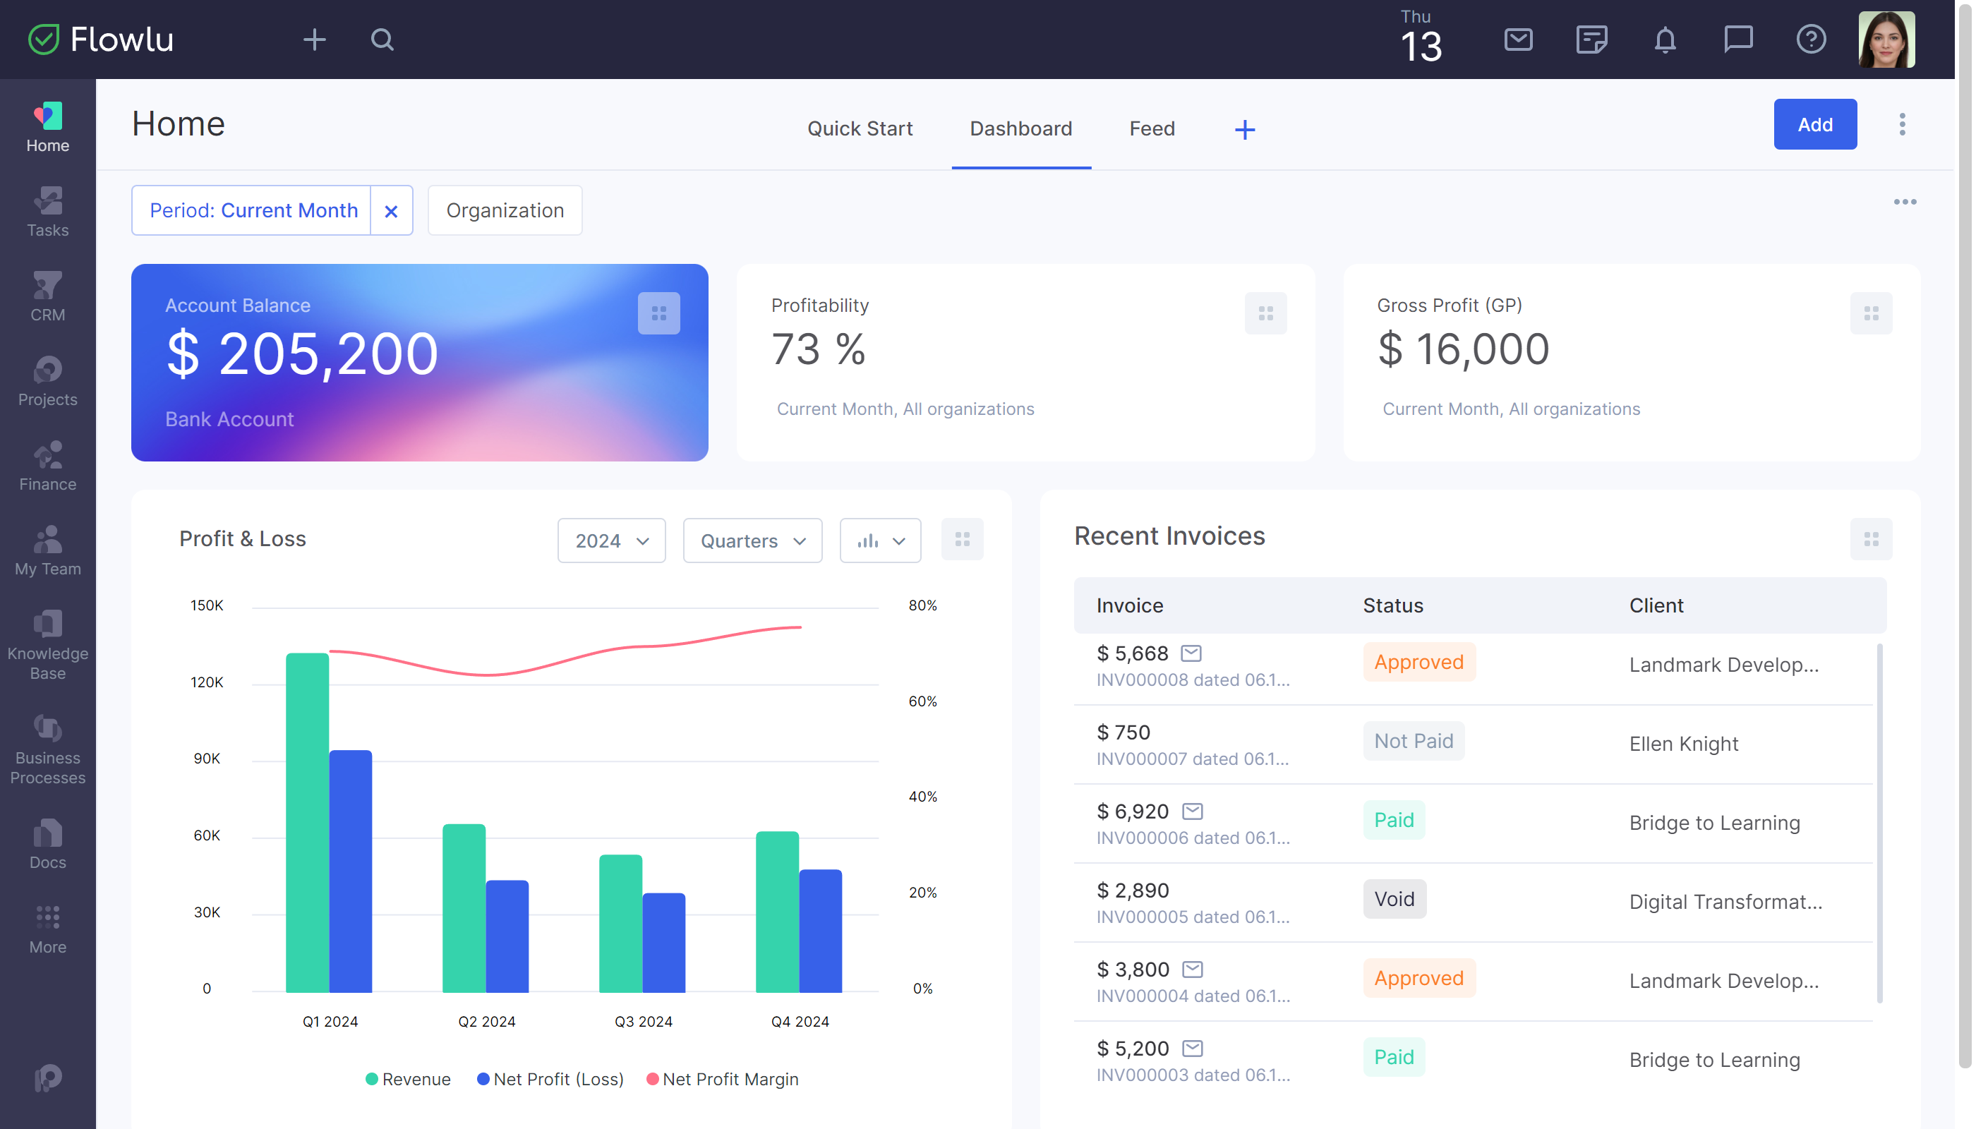This screenshot has height=1129, width=1976.
Task: Open the messenger chat bubble icon
Action: click(x=1738, y=40)
